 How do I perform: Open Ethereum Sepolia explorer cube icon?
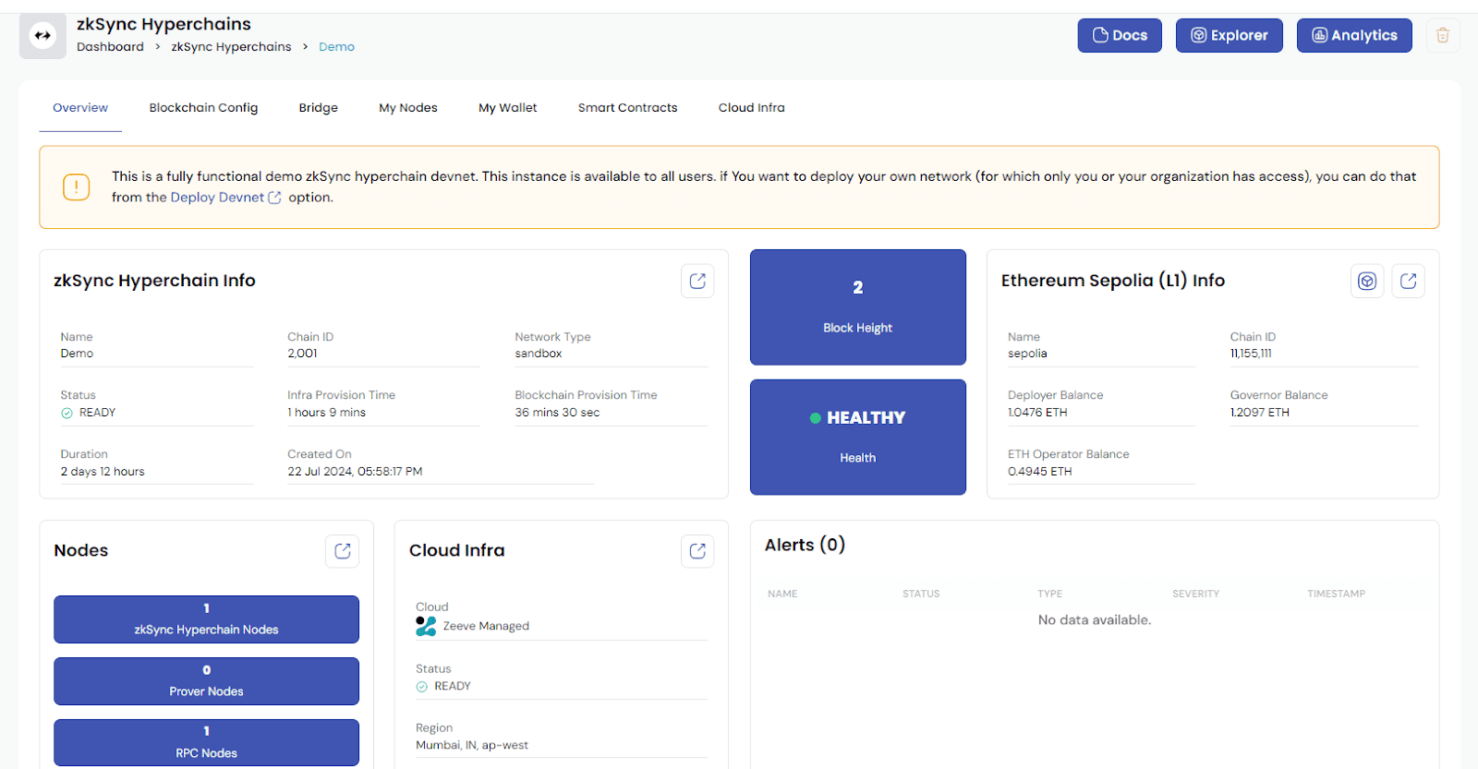click(x=1367, y=281)
